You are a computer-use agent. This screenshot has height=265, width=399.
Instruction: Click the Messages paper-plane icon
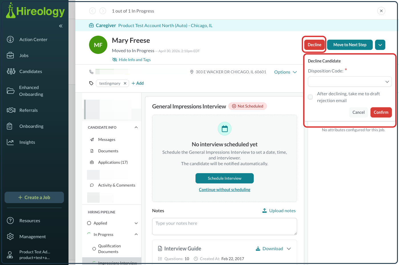tap(92, 139)
